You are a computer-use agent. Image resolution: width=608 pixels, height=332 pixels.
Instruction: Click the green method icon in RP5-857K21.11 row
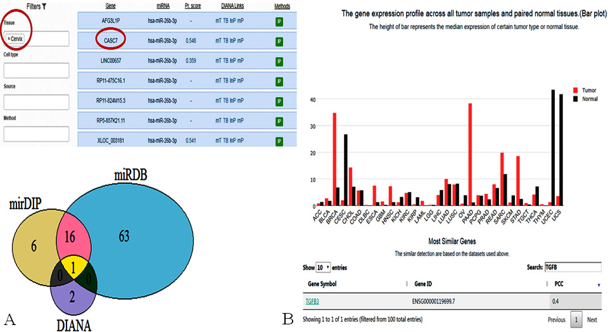click(279, 122)
